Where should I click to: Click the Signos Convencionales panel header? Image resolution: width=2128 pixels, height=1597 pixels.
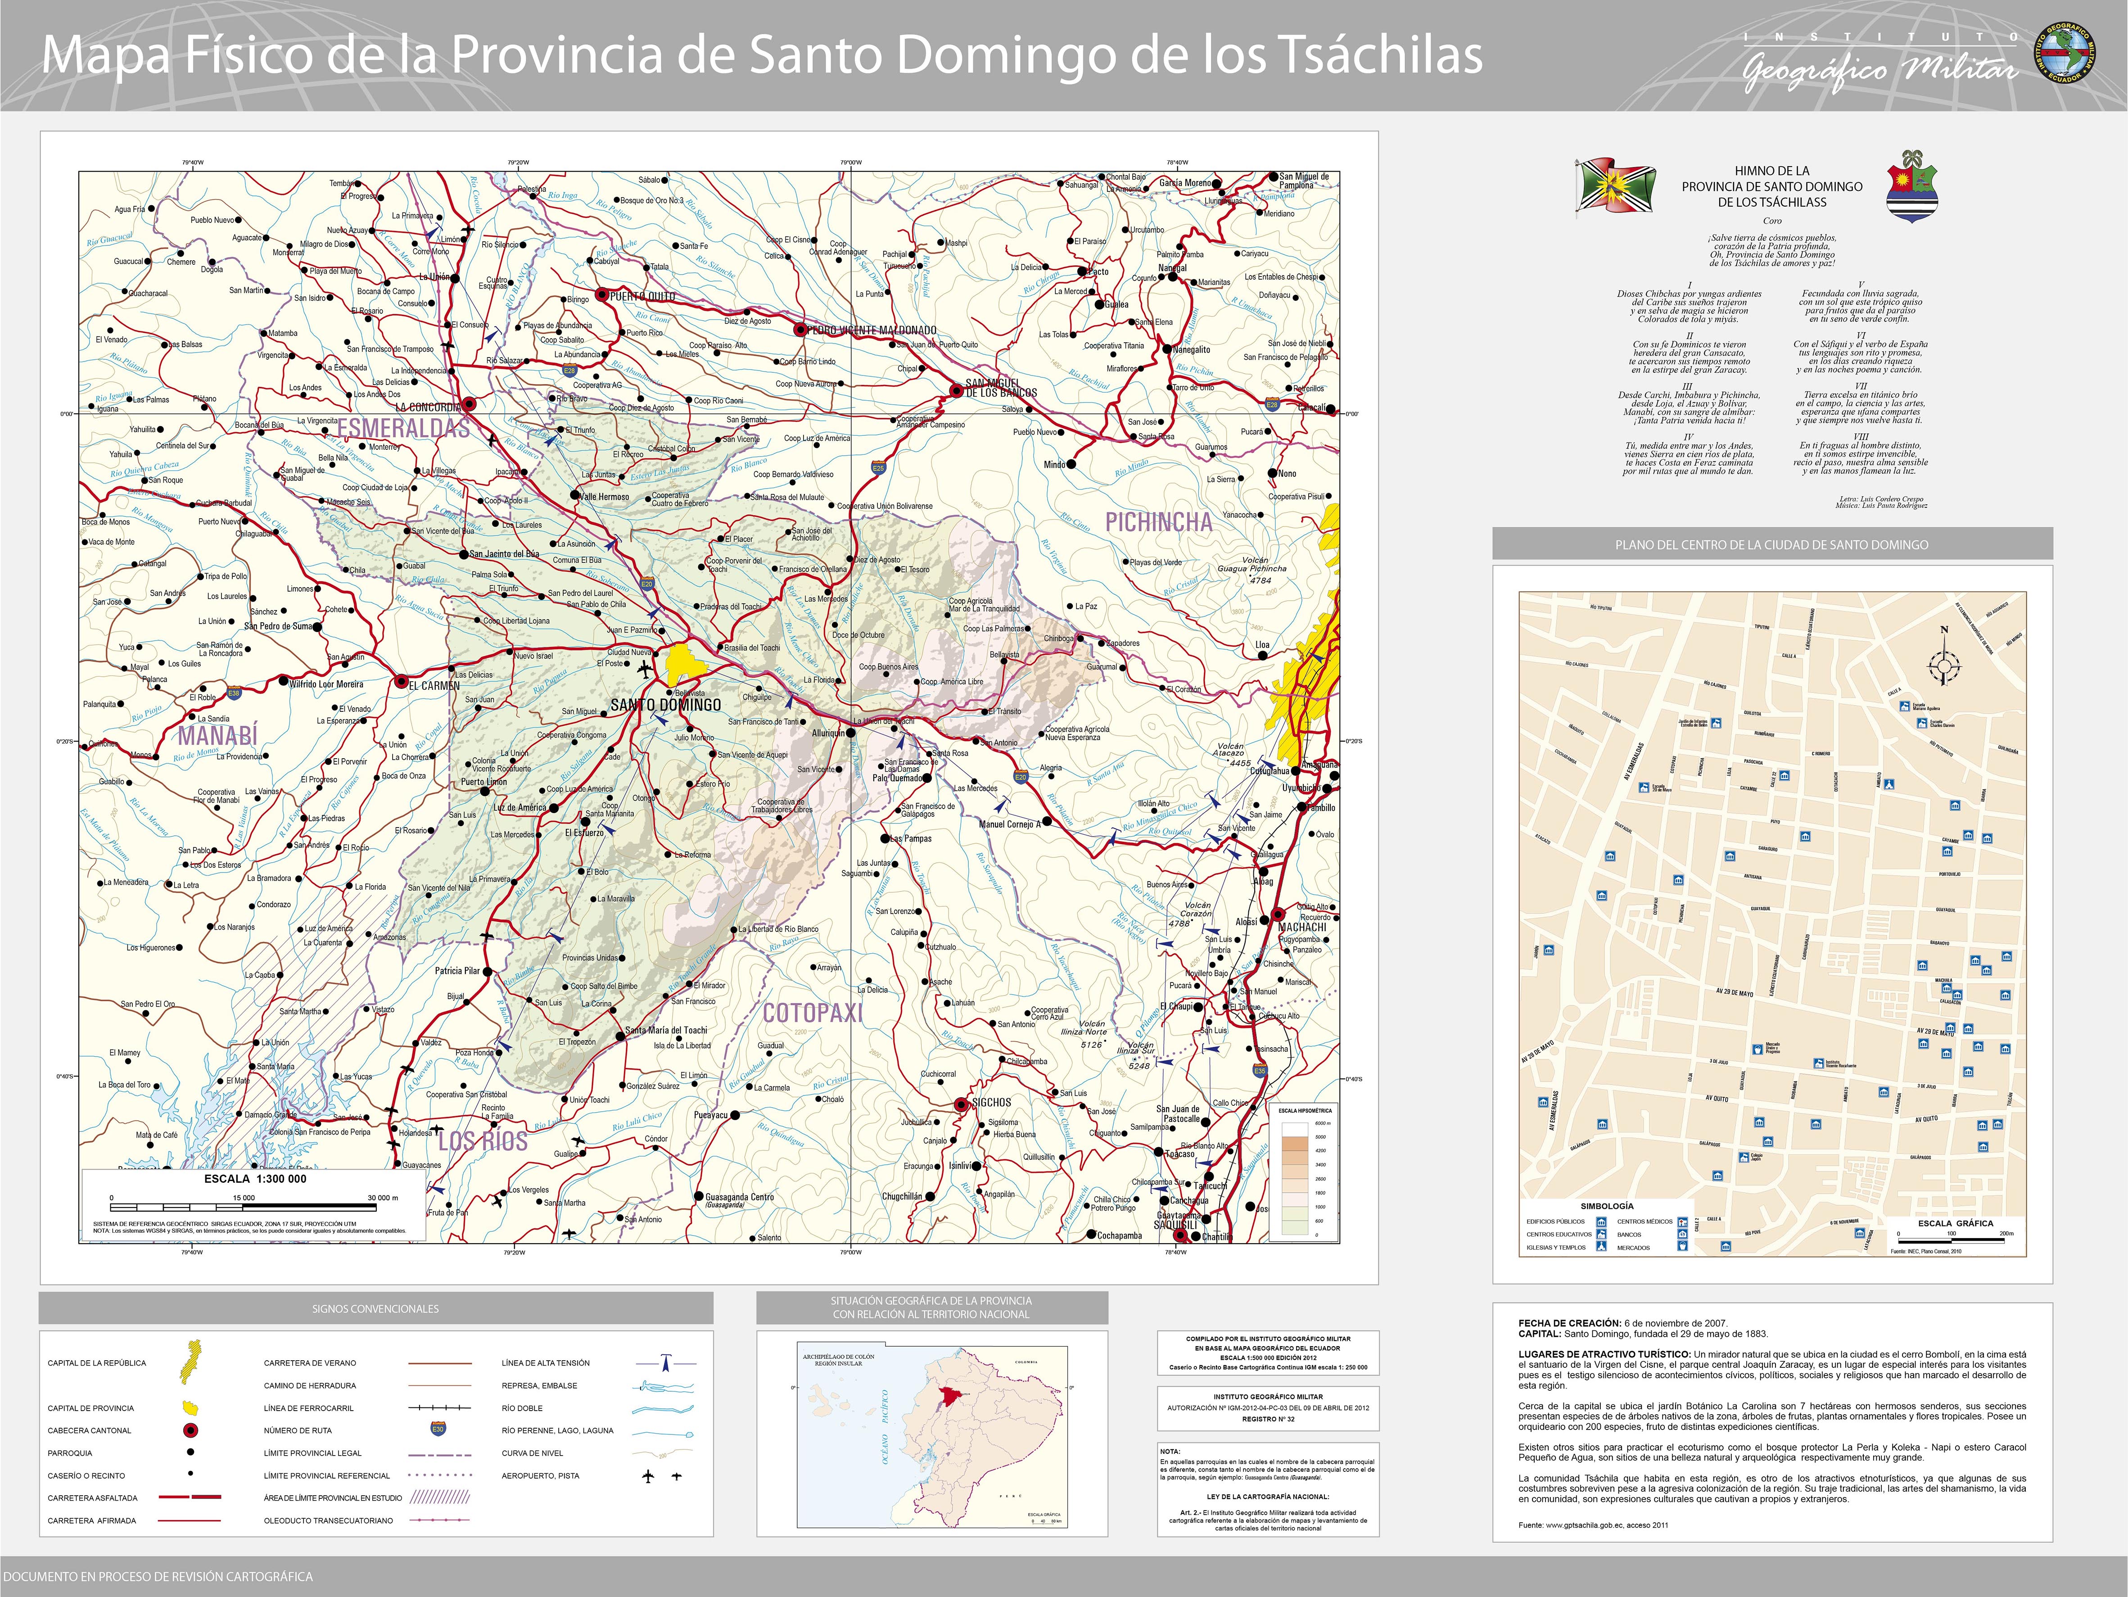coord(375,1308)
